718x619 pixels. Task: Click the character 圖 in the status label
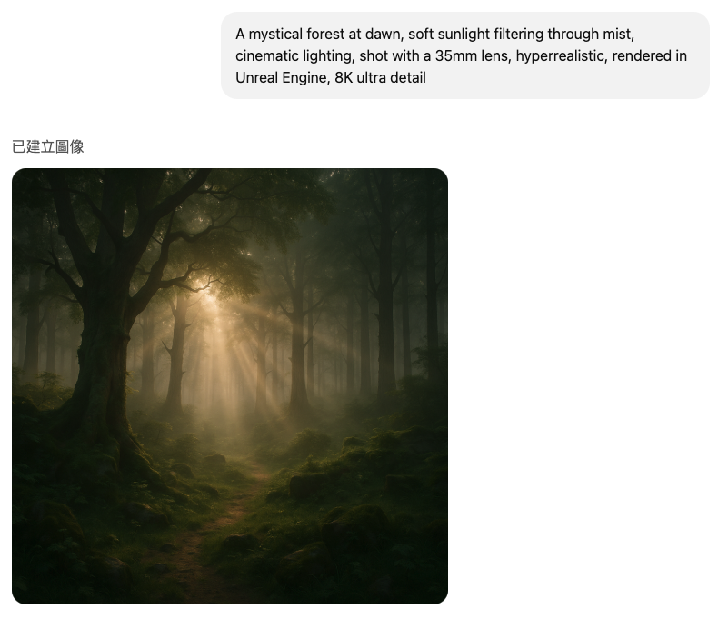[x=63, y=147]
